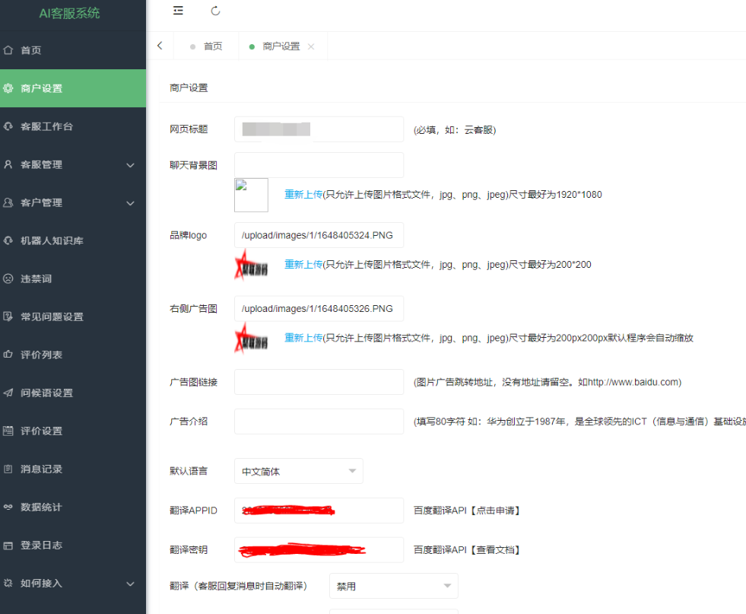746x614 pixels.
Task: Click 重新上传 for the 聊天背景图
Action: point(303,194)
